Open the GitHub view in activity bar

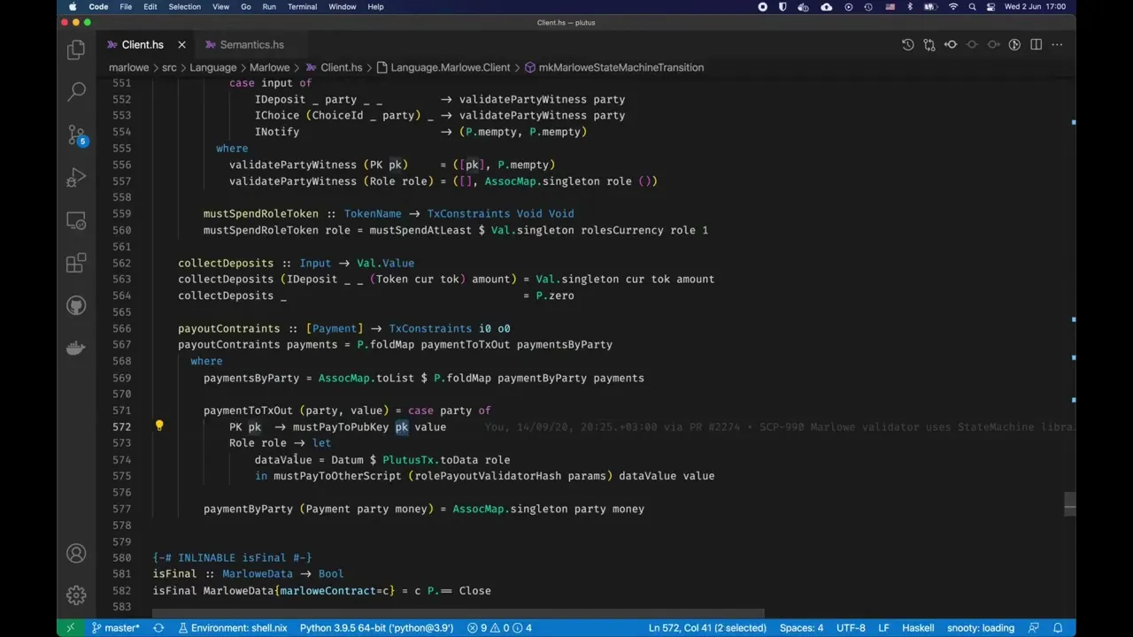coord(76,305)
